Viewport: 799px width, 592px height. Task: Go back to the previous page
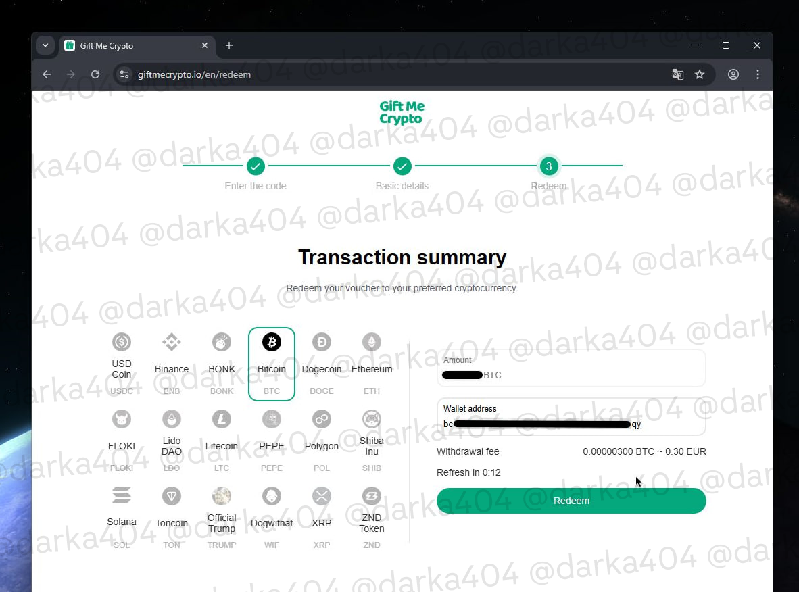point(47,74)
